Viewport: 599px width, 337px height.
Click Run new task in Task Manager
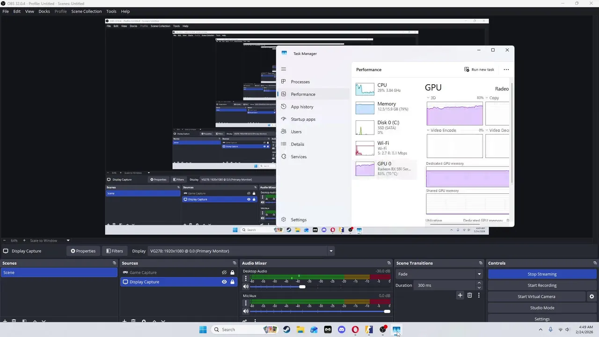pyautogui.click(x=479, y=70)
